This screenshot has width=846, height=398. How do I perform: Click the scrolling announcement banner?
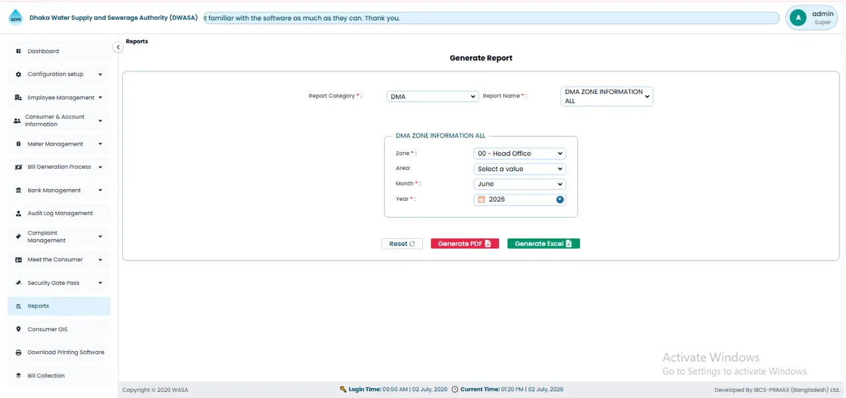(491, 18)
